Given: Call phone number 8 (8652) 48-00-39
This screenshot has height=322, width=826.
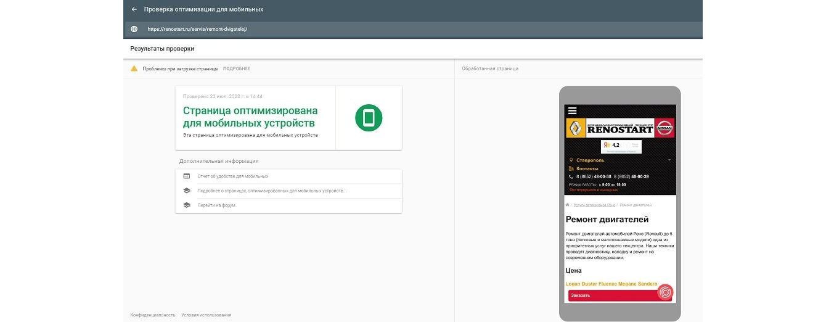Looking at the screenshot, I should (x=631, y=177).
